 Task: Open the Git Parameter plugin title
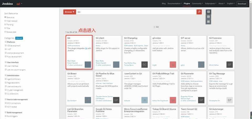tap(187, 74)
